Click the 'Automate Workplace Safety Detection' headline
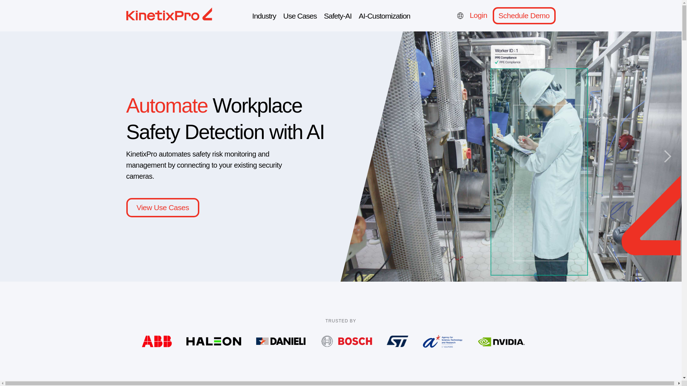This screenshot has height=386, width=687. (225, 119)
